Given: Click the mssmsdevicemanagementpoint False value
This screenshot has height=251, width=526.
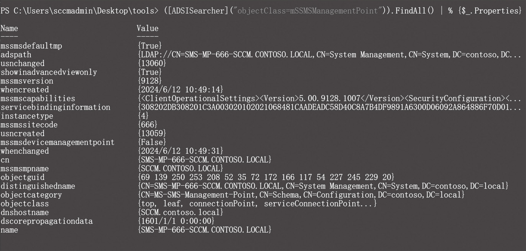Looking at the screenshot, I should (152, 142).
